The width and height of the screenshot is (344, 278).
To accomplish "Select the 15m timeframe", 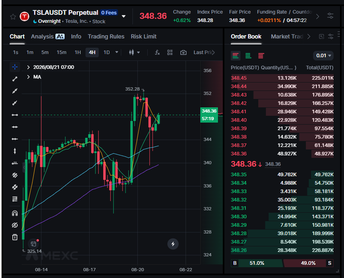I will click(x=61, y=52).
